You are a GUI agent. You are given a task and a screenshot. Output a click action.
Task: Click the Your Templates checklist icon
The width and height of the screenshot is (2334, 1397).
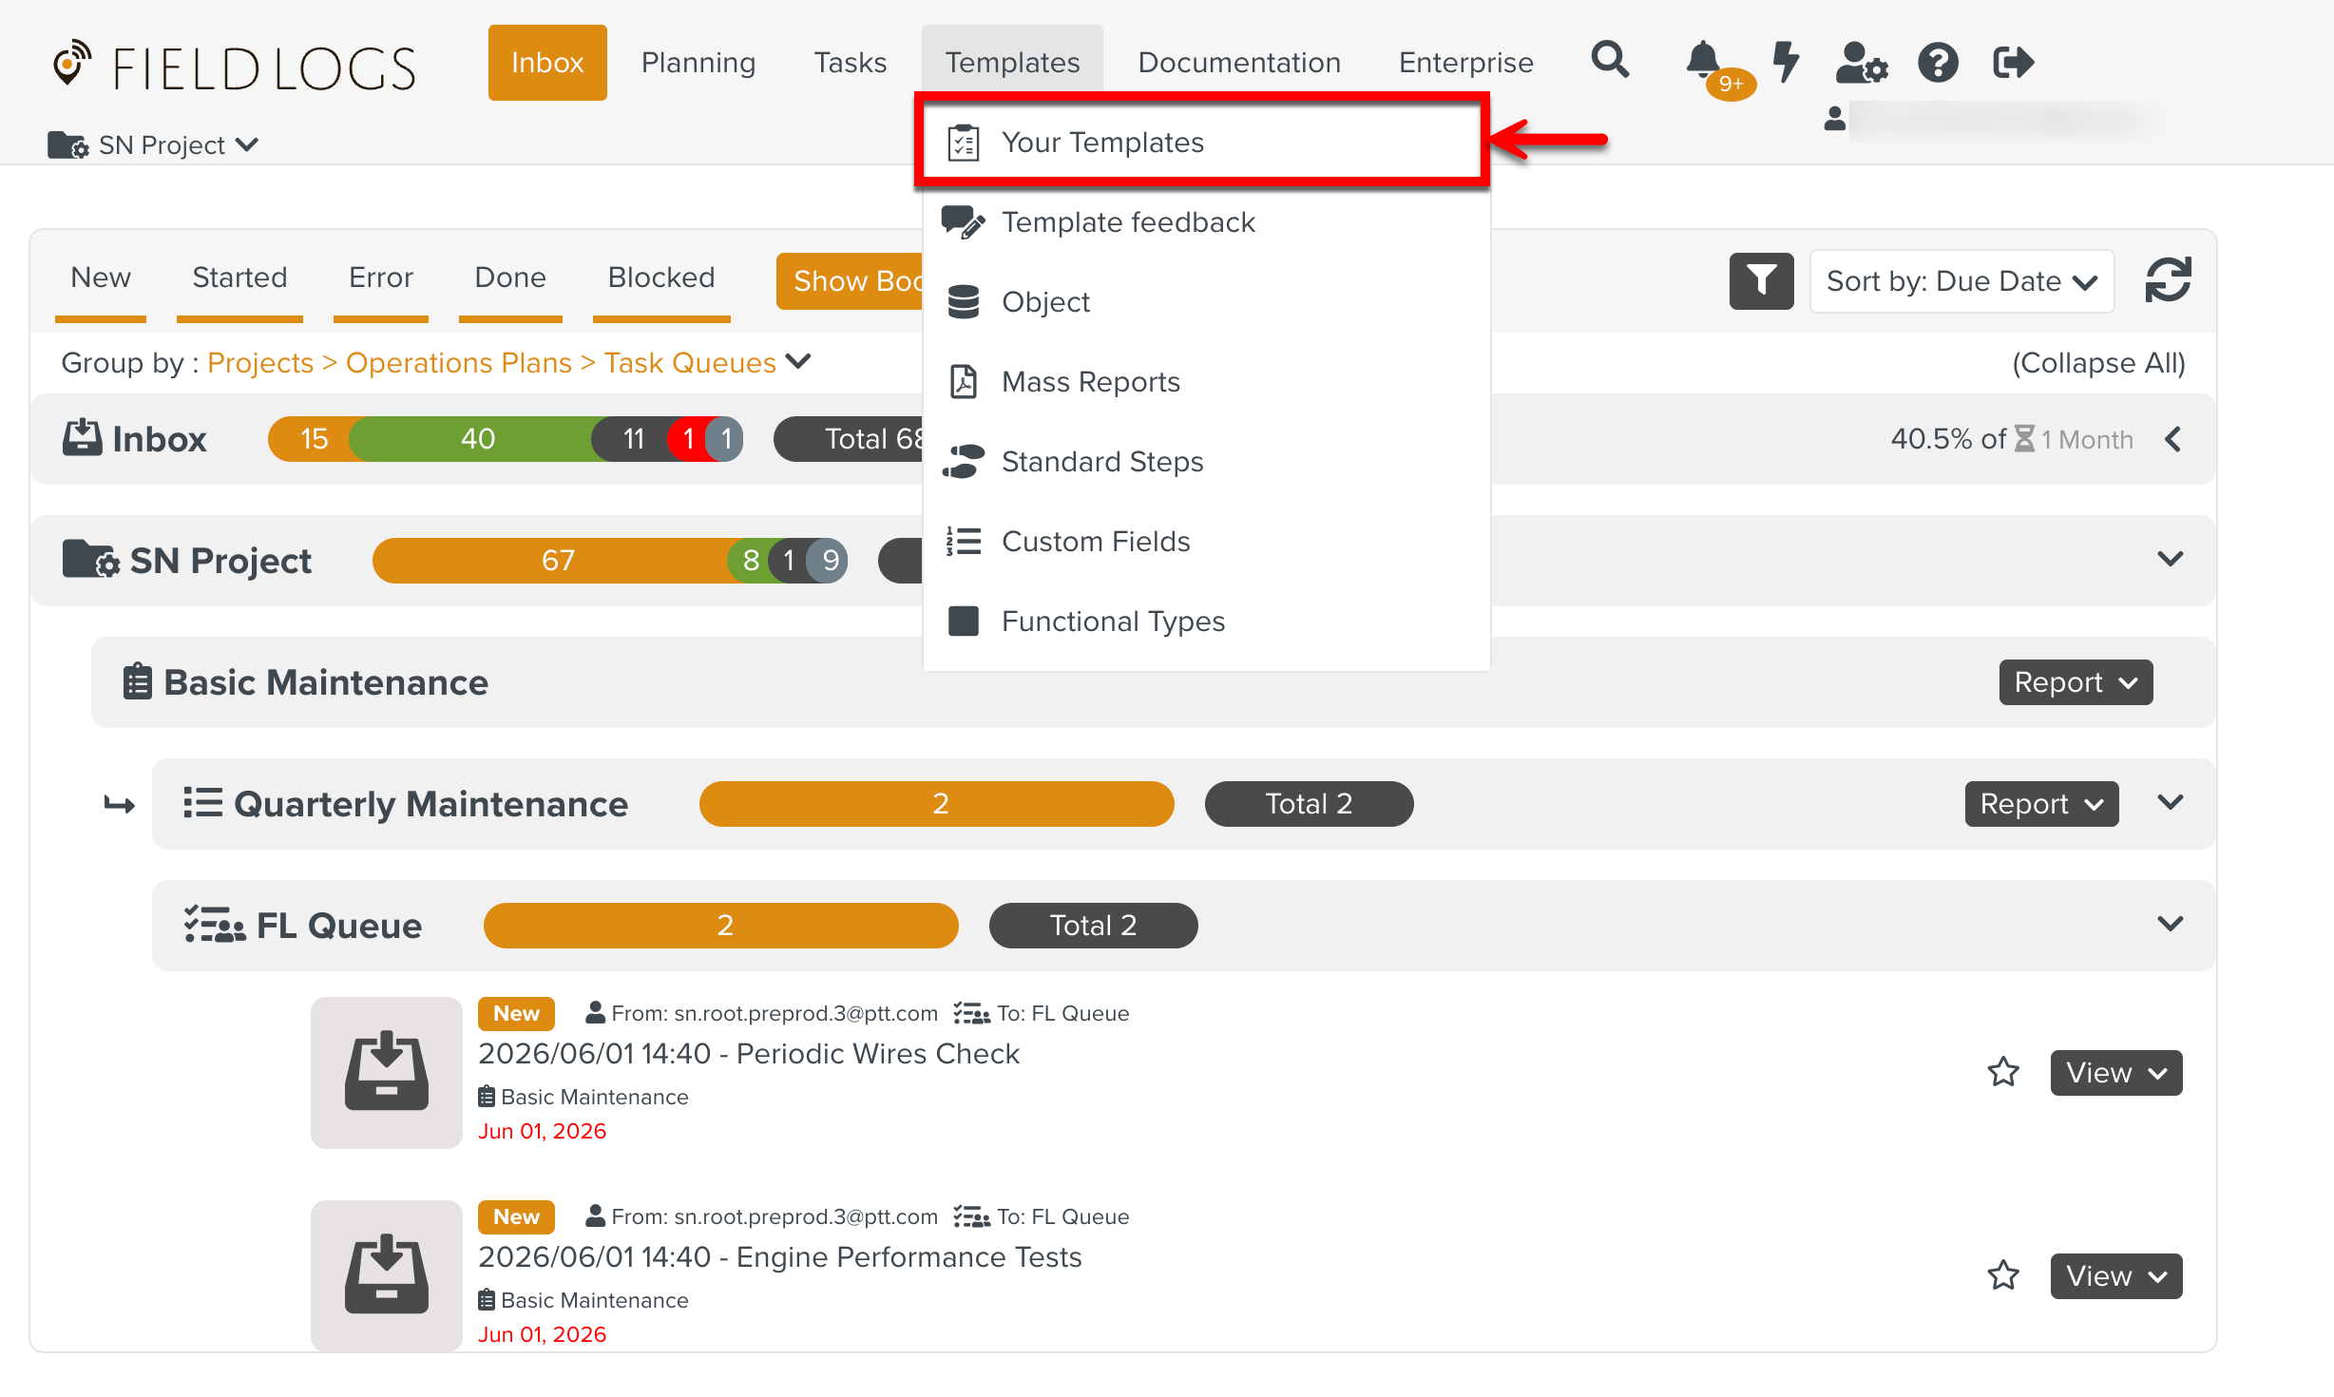click(x=964, y=143)
